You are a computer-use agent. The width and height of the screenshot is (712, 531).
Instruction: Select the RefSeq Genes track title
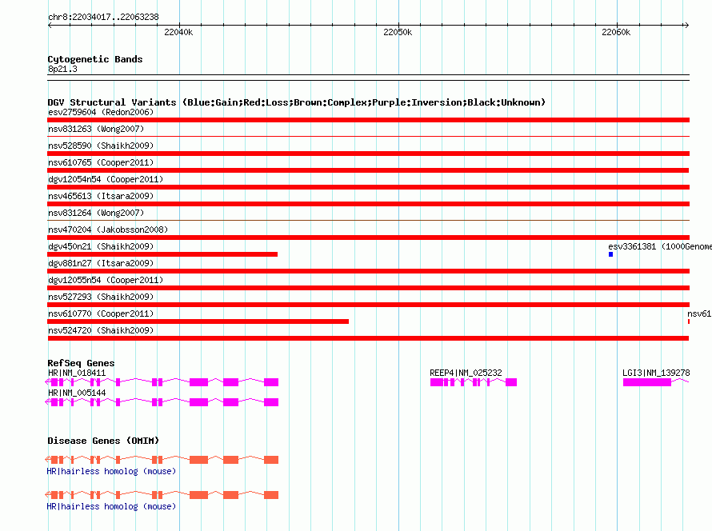pyautogui.click(x=81, y=363)
